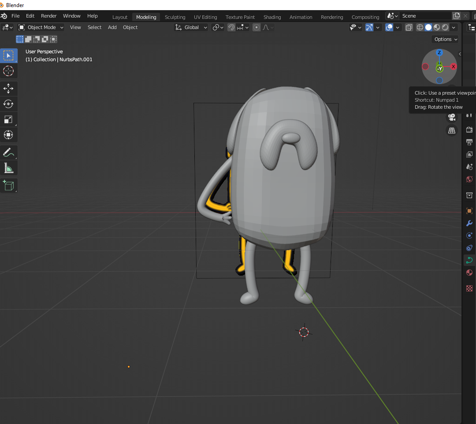This screenshot has height=424, width=476.
Task: Open the Render menu
Action: click(x=48, y=16)
